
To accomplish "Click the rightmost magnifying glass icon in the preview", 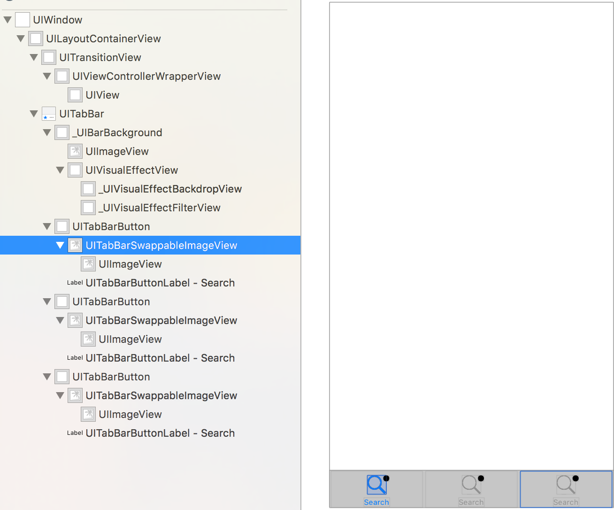I will pos(566,485).
